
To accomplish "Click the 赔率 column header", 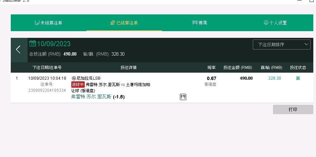I will tap(211, 68).
